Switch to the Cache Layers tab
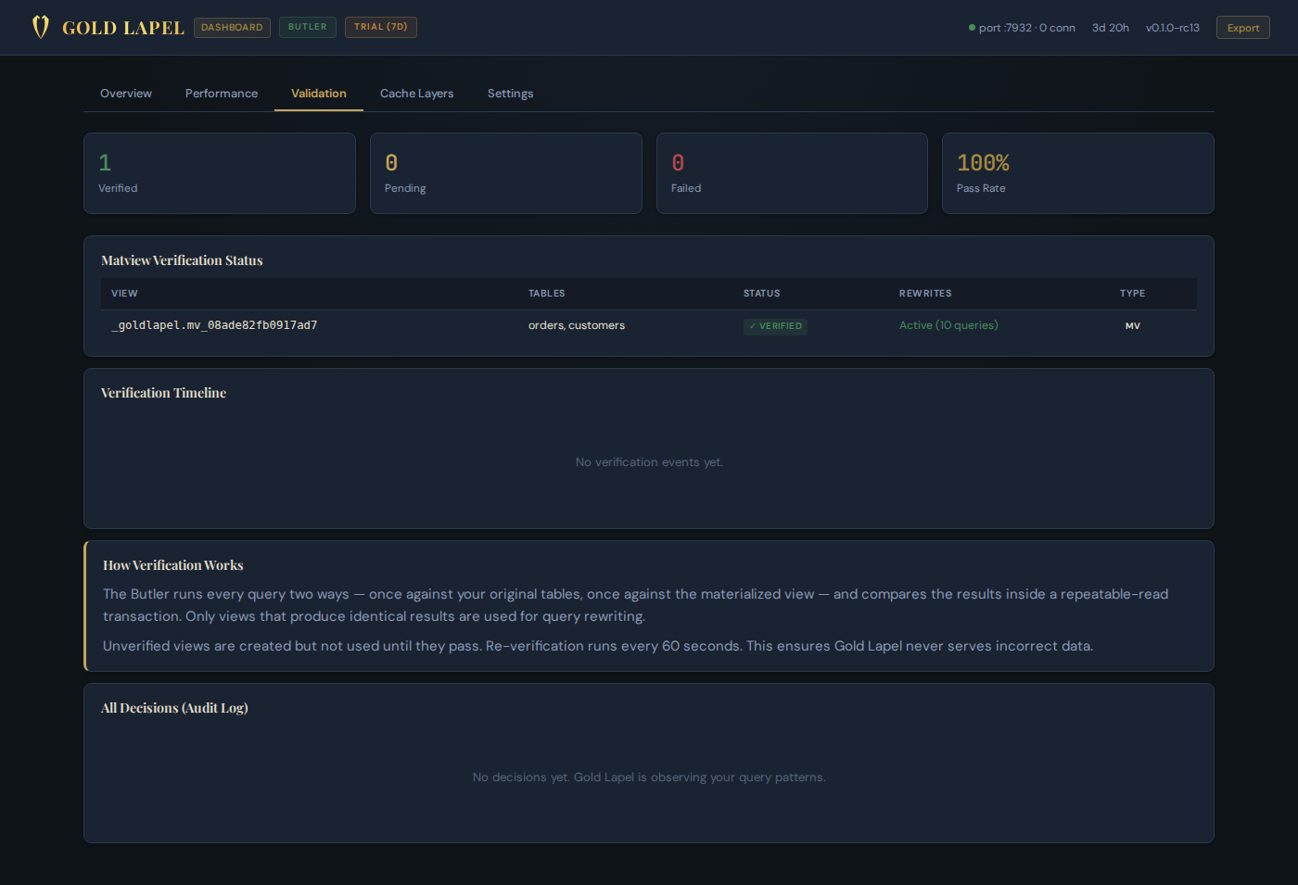 [416, 93]
